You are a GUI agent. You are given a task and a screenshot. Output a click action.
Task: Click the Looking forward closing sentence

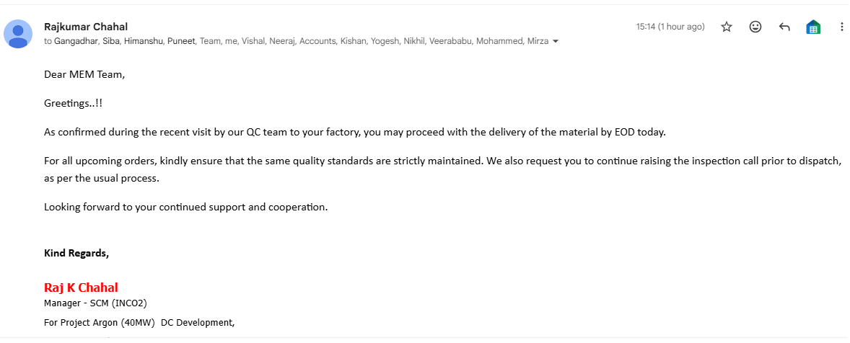tap(186, 208)
